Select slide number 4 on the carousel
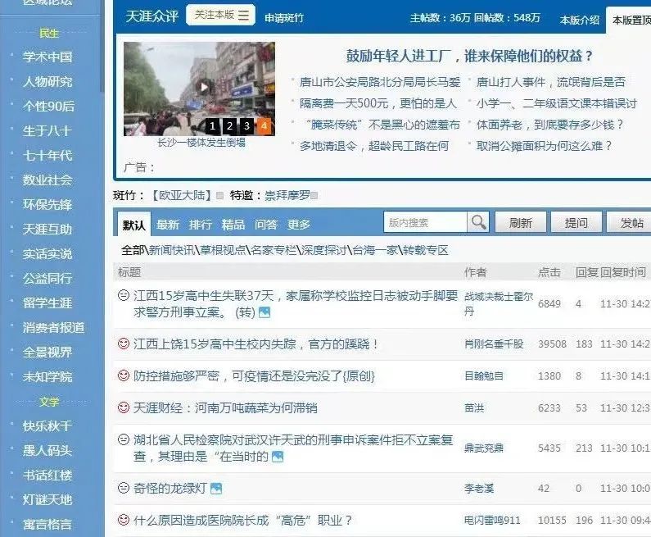 264,125
